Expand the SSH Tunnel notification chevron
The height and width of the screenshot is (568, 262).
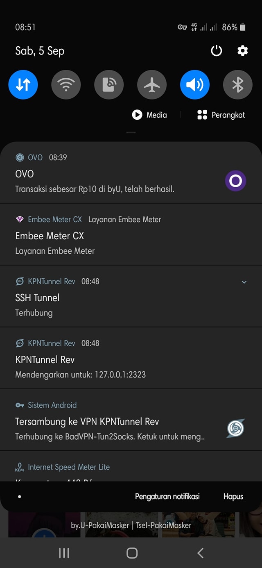point(244,282)
